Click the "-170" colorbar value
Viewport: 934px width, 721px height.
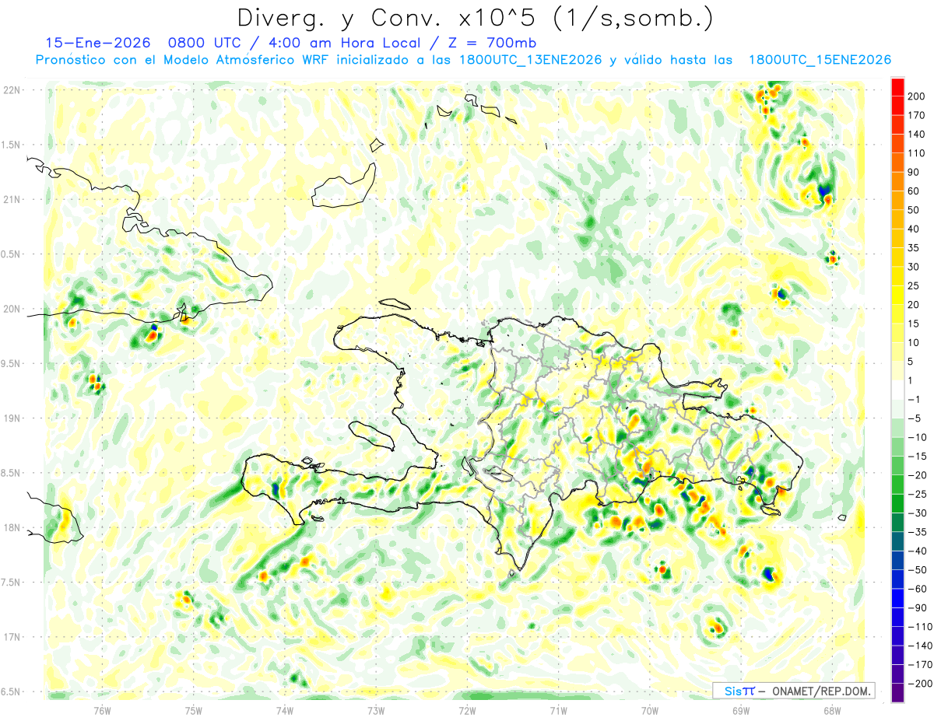tap(918, 664)
